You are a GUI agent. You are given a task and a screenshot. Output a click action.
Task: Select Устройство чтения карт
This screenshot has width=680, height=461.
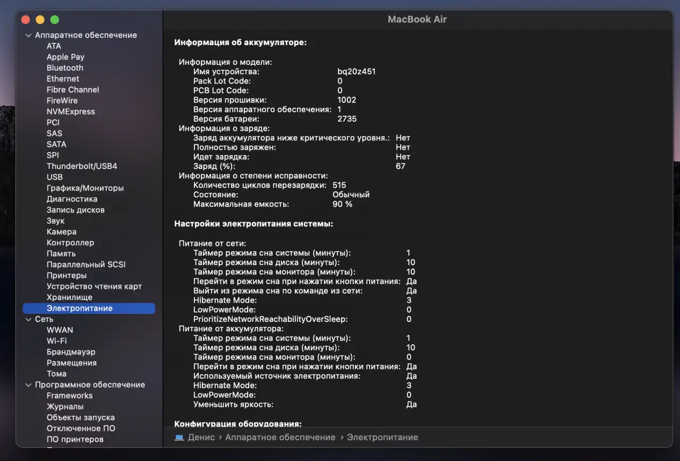[94, 286]
